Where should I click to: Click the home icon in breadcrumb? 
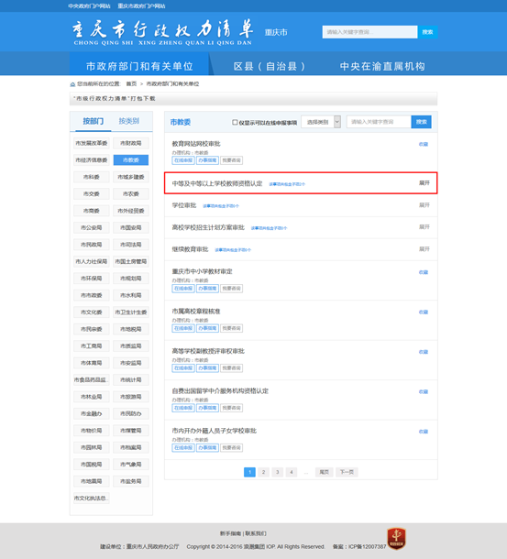tap(72, 84)
